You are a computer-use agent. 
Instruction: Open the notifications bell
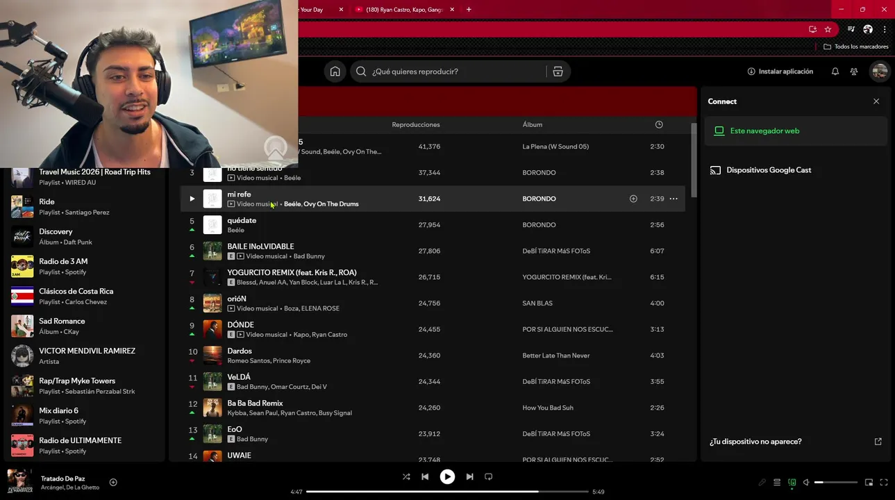point(835,72)
